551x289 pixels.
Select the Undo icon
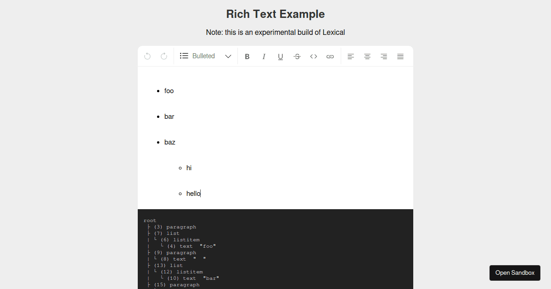click(x=147, y=56)
